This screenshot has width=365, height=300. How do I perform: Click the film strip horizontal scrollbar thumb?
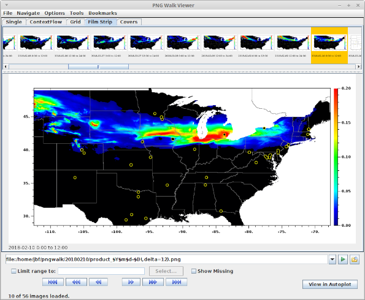[x=99, y=67]
